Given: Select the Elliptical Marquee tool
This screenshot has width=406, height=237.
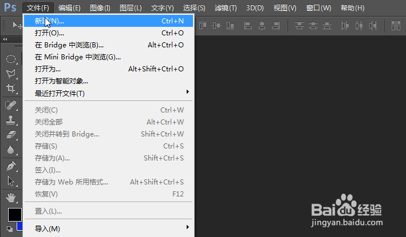Looking at the screenshot, I should coord(11,59).
